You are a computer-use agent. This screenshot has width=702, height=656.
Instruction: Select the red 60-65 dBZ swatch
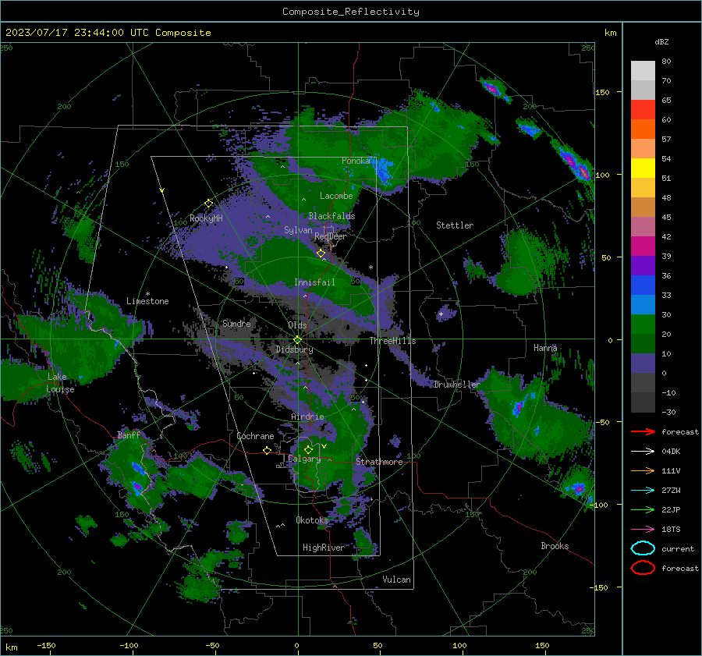click(x=643, y=110)
